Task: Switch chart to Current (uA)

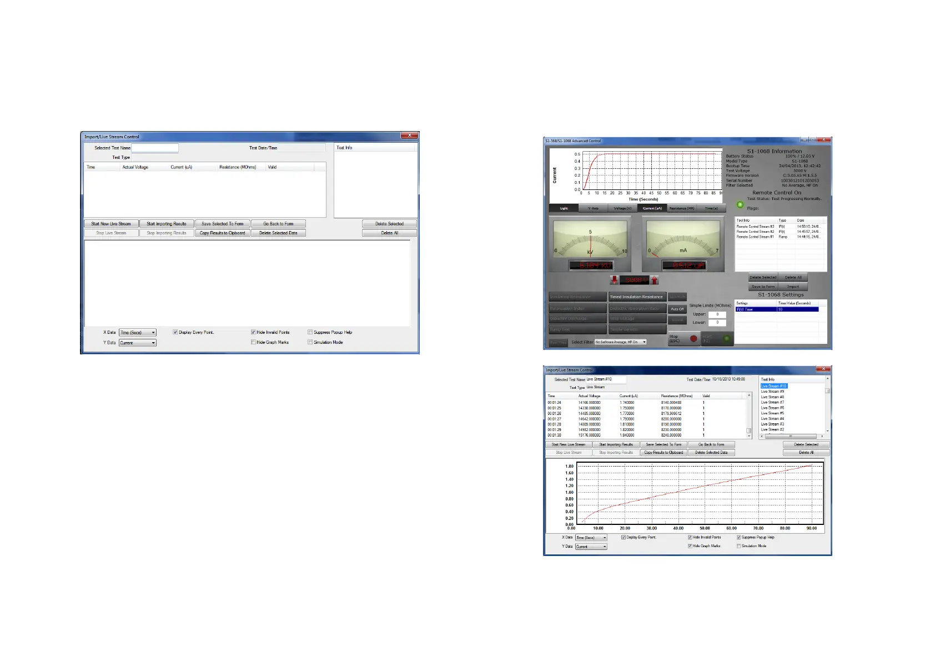Action: pyautogui.click(x=652, y=208)
